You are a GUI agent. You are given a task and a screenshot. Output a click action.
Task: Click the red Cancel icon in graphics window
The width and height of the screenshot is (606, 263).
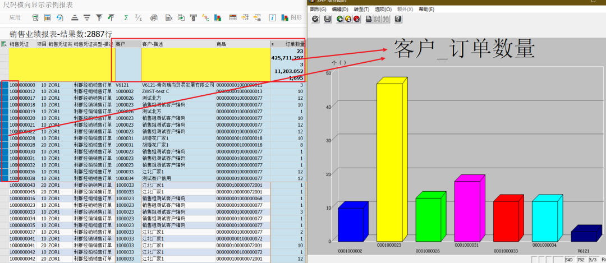click(357, 19)
